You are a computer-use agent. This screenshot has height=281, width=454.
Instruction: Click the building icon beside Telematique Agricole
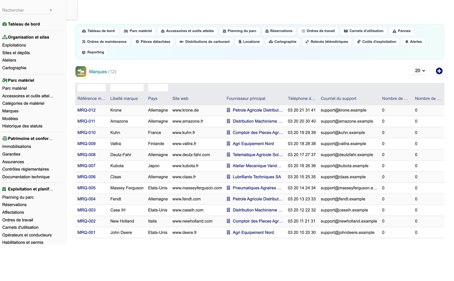click(228, 155)
